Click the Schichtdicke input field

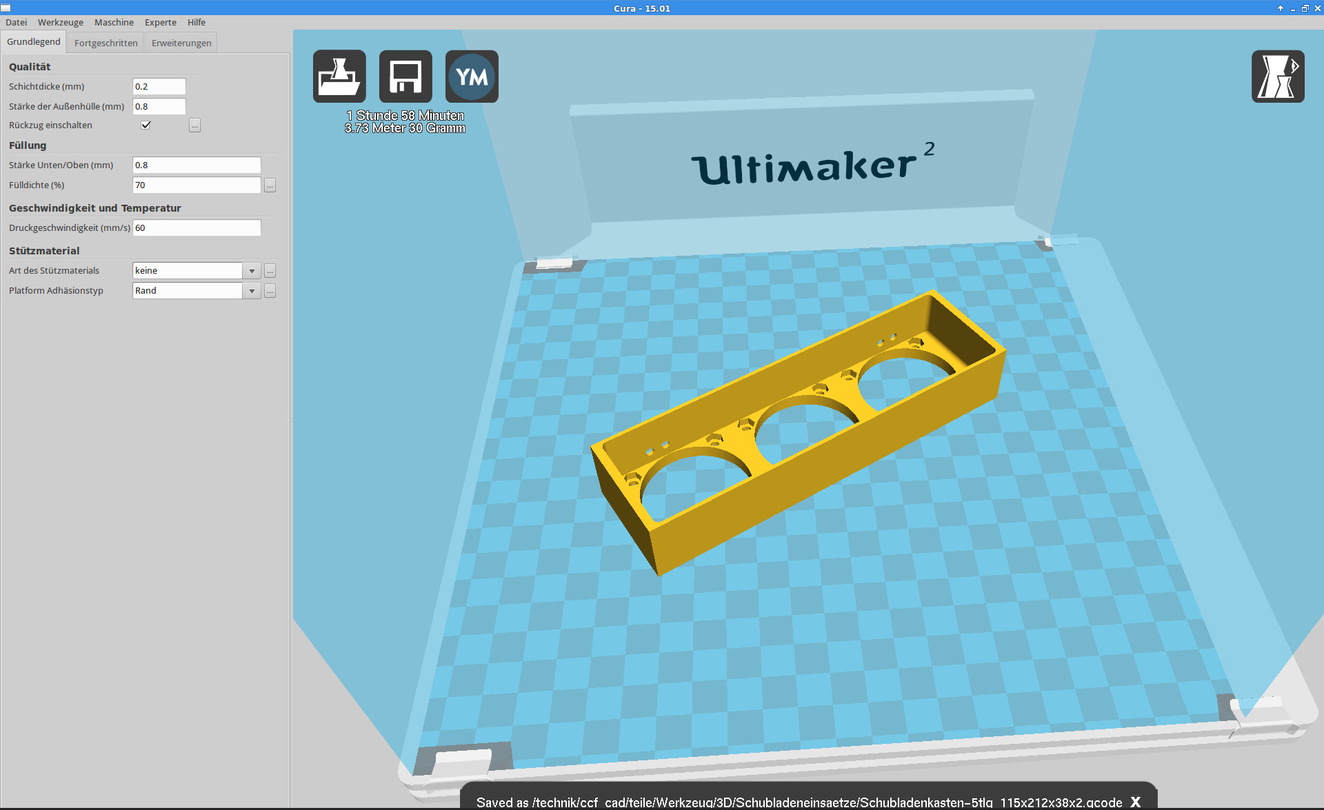pyautogui.click(x=159, y=86)
